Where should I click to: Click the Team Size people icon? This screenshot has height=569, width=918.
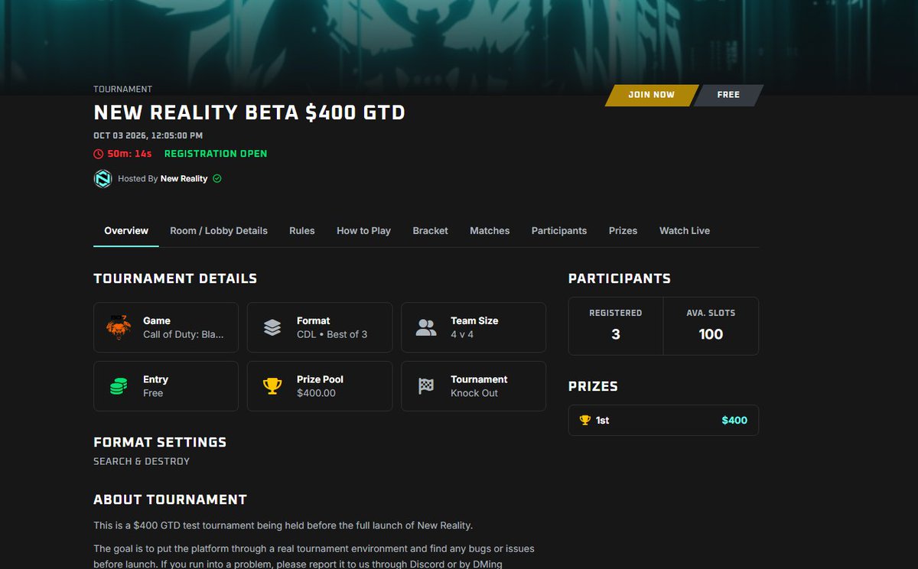pos(426,327)
